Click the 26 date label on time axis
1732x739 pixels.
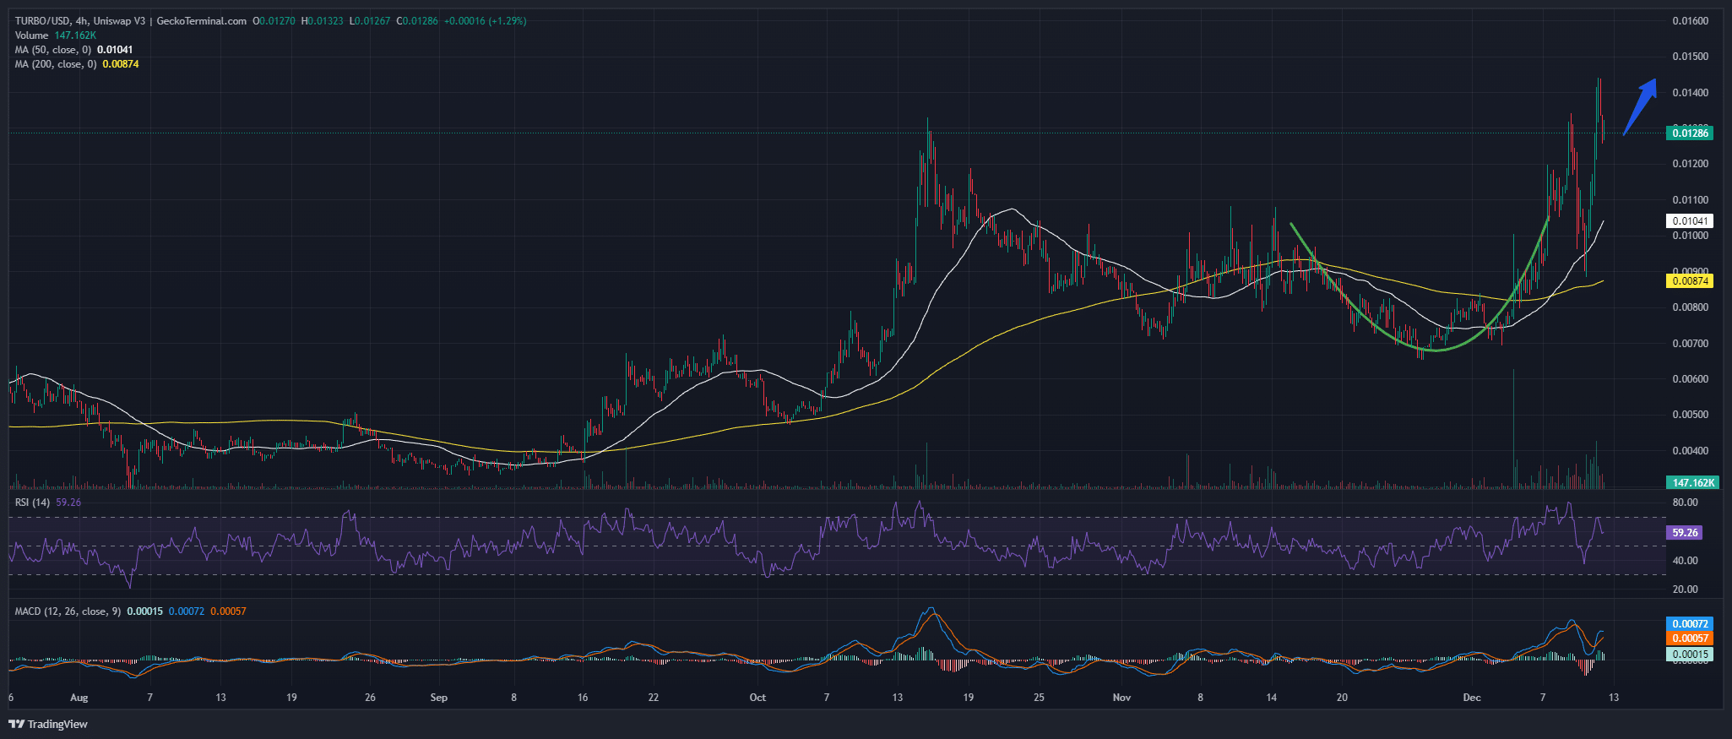point(370,698)
